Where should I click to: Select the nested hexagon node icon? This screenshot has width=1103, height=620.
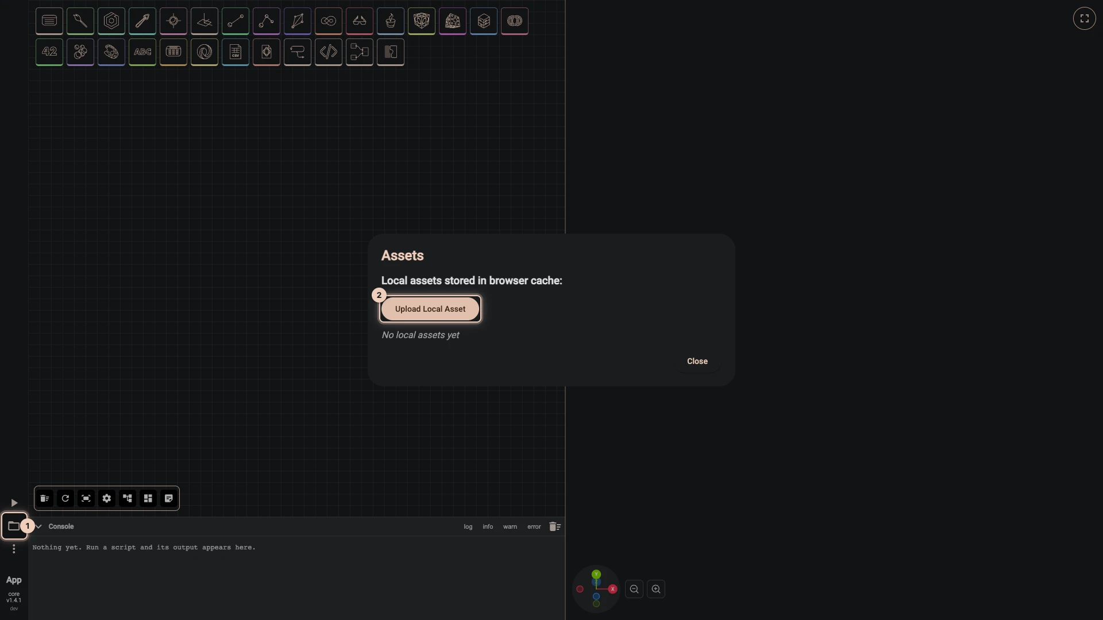click(111, 21)
